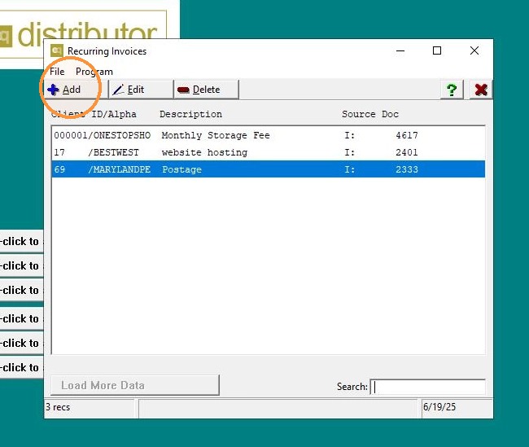
Task: Select the Monthly Storage Fee row
Action: click(269, 135)
